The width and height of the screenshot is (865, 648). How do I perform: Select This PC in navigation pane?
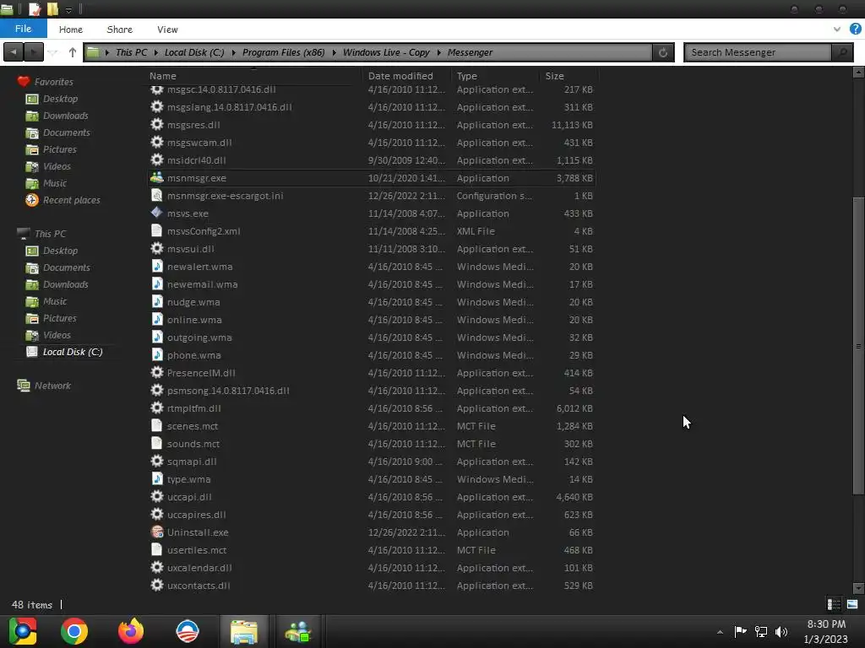tap(50, 234)
